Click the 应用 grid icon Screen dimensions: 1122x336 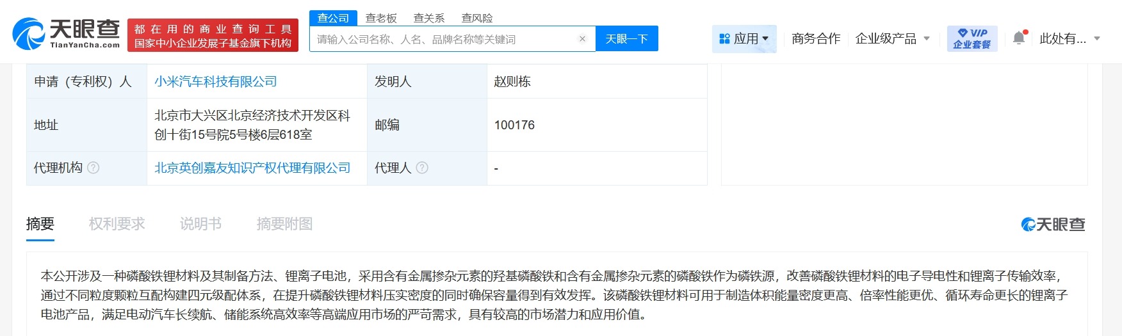(x=724, y=39)
